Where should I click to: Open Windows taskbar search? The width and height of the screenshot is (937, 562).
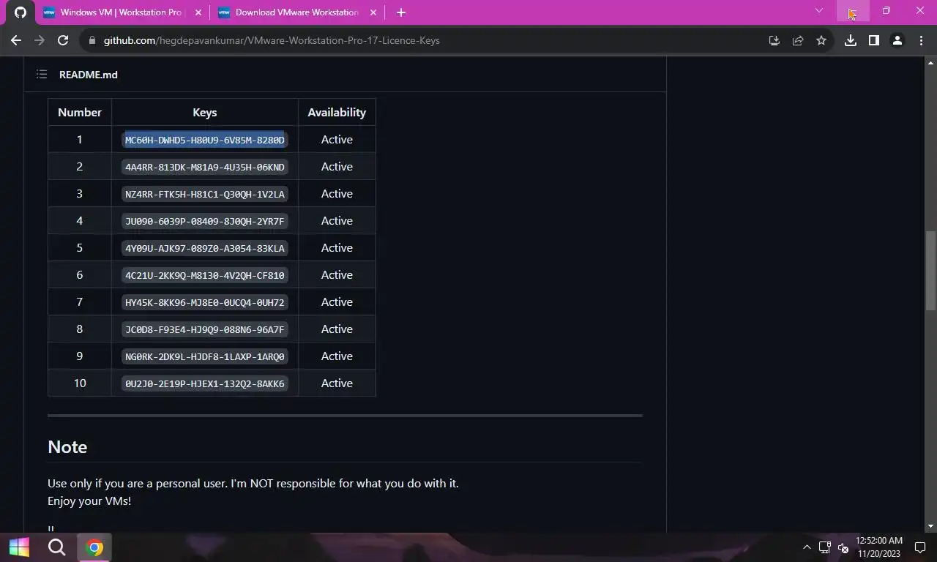[x=56, y=547]
